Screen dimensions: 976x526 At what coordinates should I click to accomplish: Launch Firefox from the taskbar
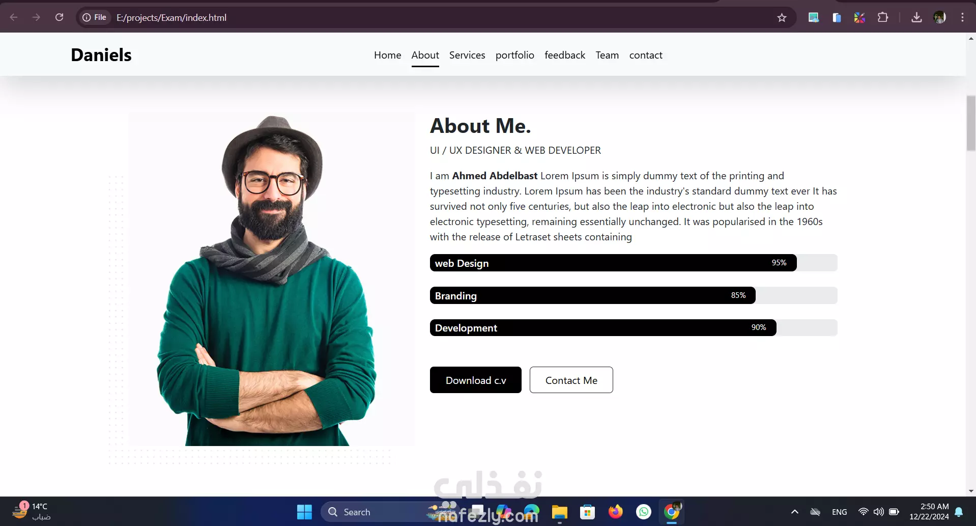pyautogui.click(x=616, y=512)
